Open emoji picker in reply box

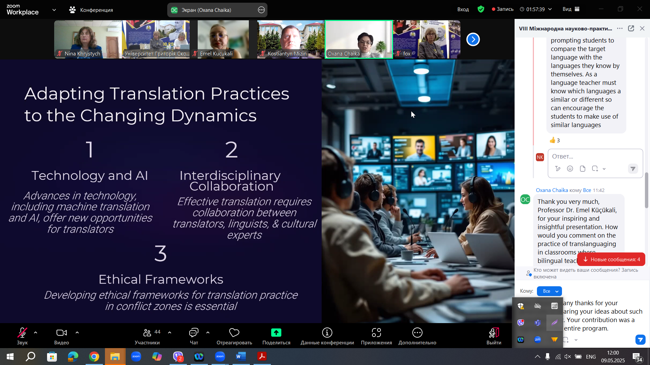[570, 169]
